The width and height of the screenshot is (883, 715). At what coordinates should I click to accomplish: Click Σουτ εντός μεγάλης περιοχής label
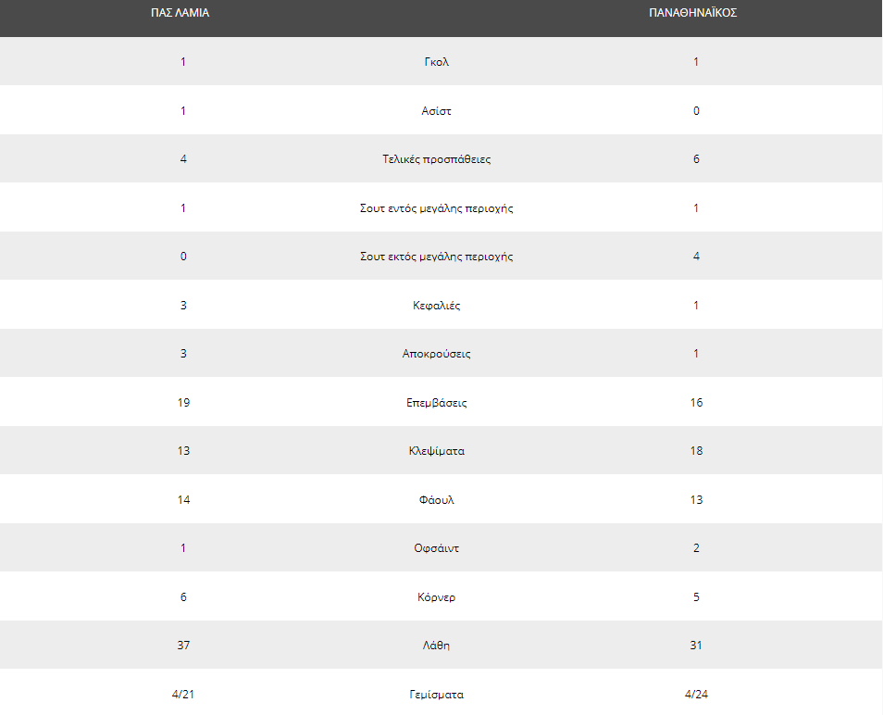[x=437, y=208]
